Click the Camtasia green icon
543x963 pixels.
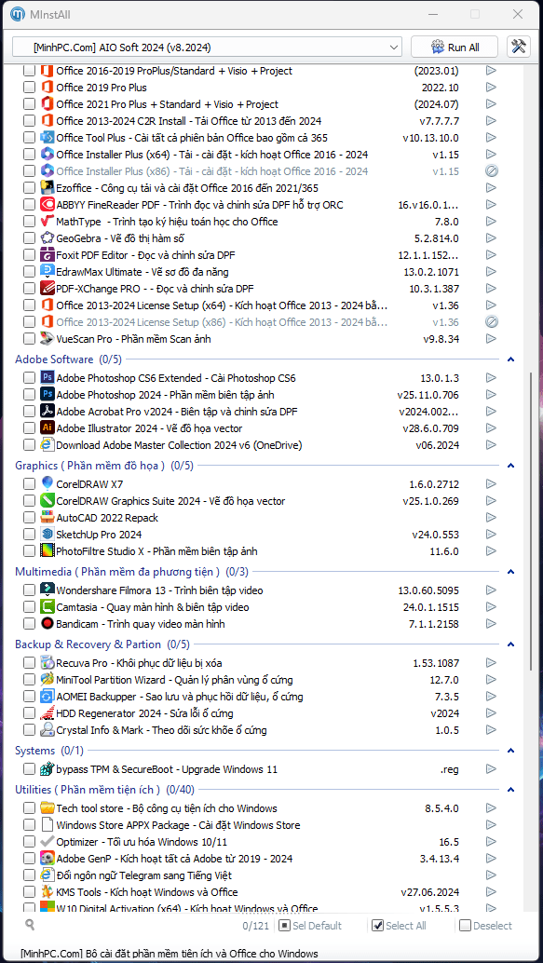(x=48, y=607)
